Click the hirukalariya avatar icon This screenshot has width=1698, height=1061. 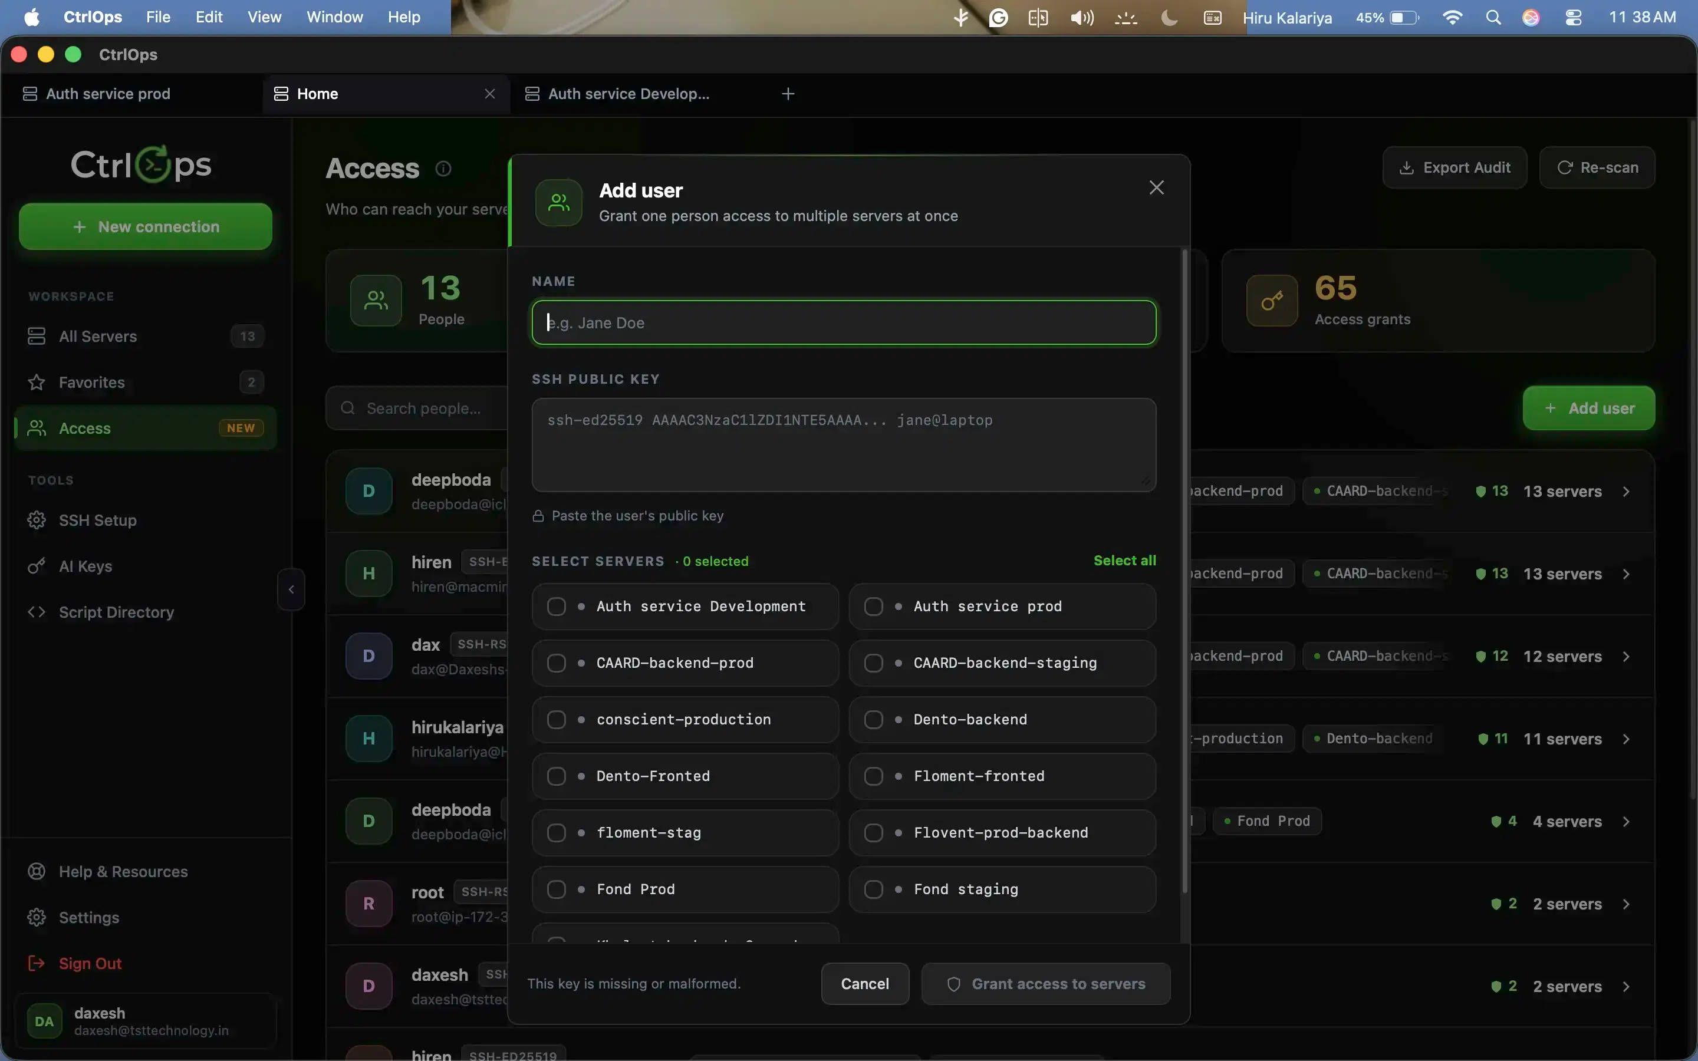point(368,739)
